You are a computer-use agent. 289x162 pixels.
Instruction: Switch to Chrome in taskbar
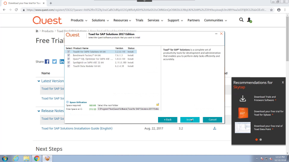pos(37,158)
